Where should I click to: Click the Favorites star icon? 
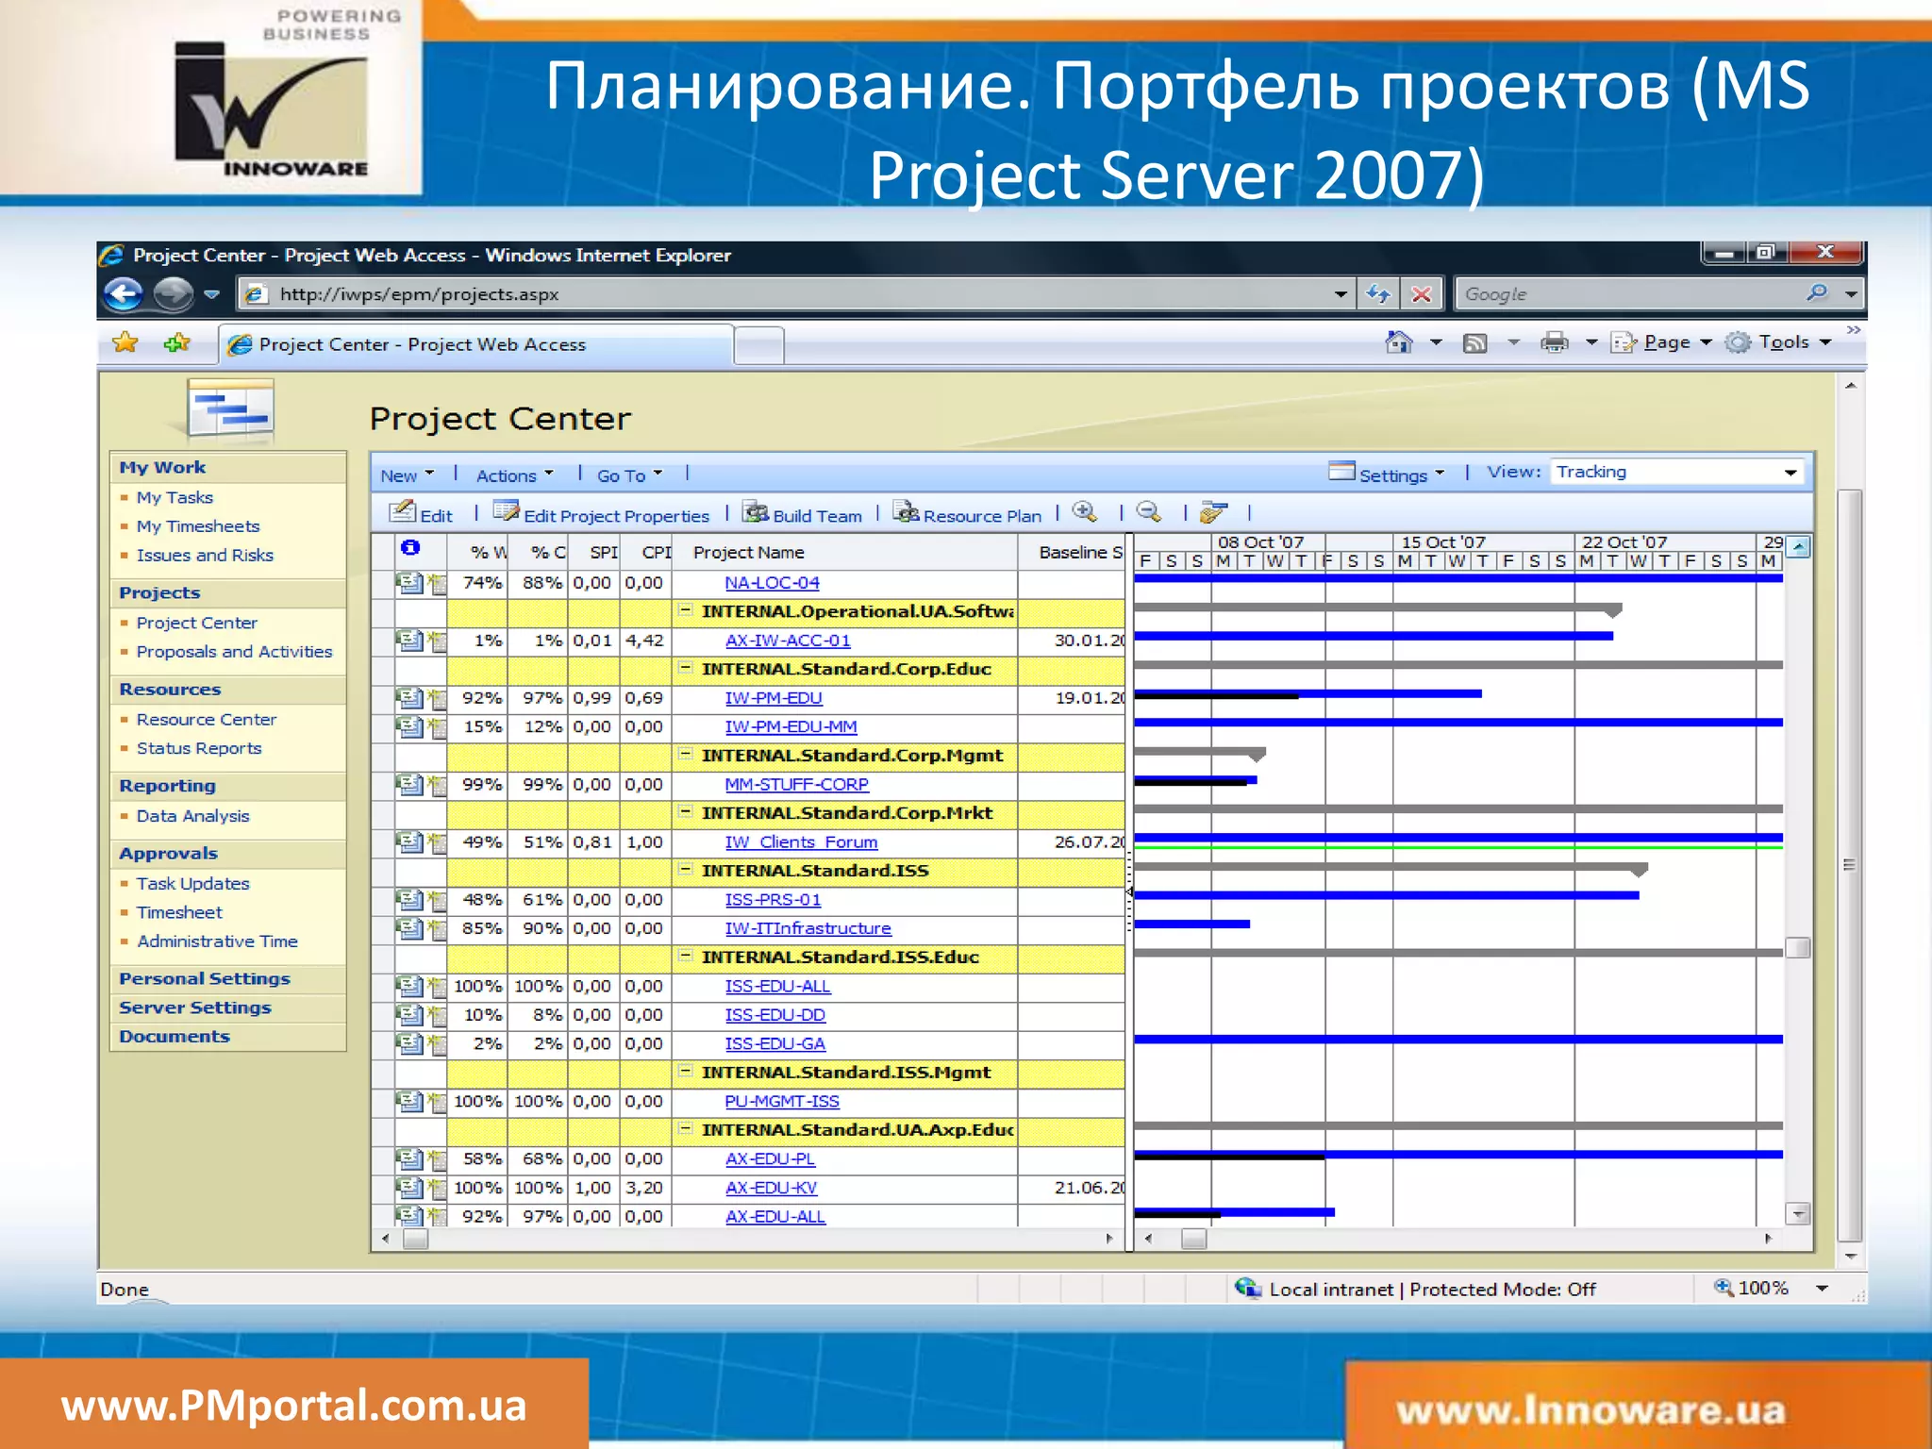point(125,343)
